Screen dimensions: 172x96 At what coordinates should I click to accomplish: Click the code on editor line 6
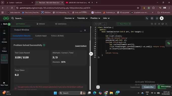[x=116, y=38]
